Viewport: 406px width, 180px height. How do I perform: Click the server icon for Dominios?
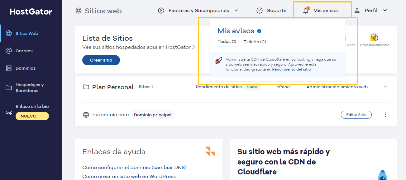9,68
